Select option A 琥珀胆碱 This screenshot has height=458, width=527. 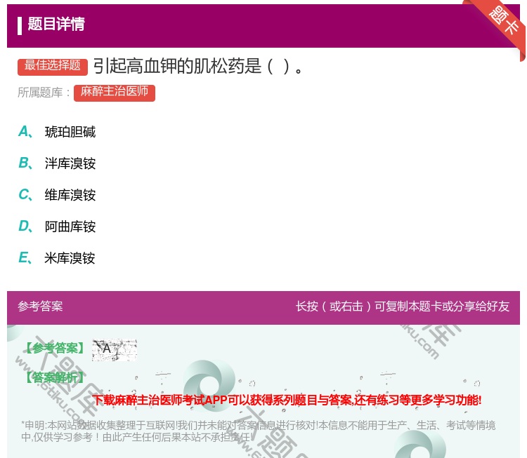tap(70, 132)
